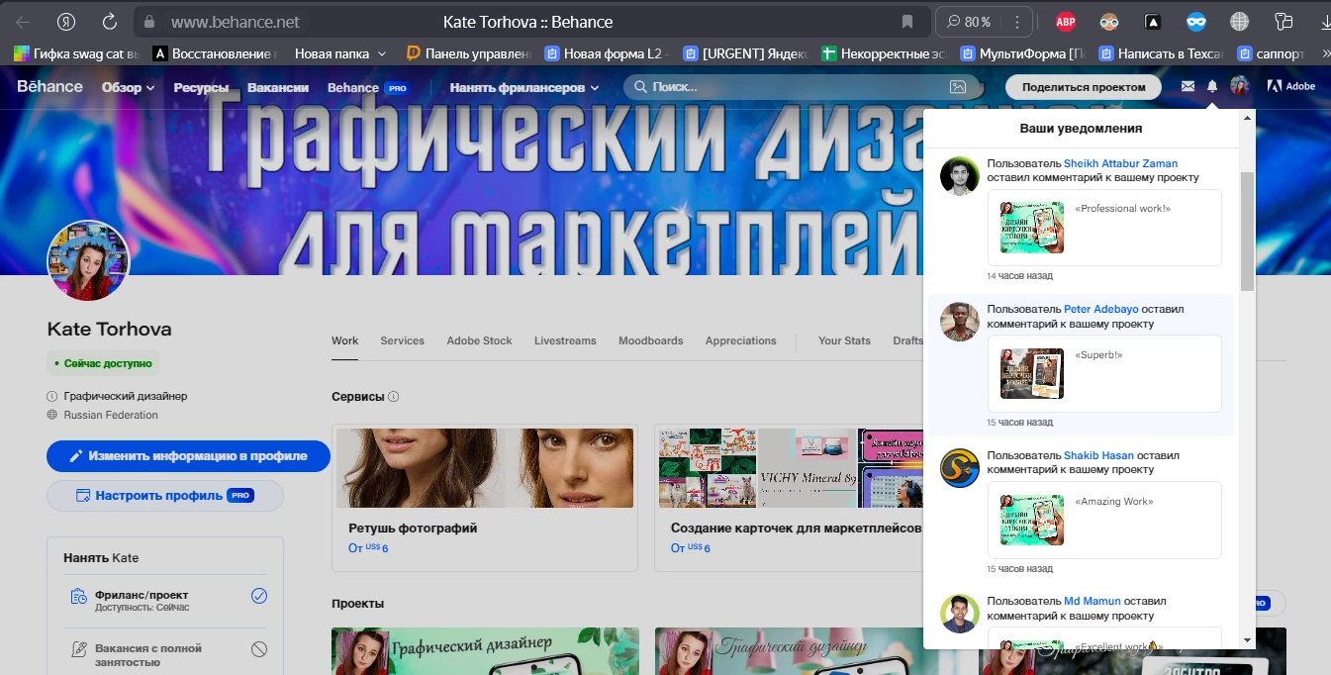Open the project thumbnail in «Amazing Work» notification

click(x=1031, y=520)
